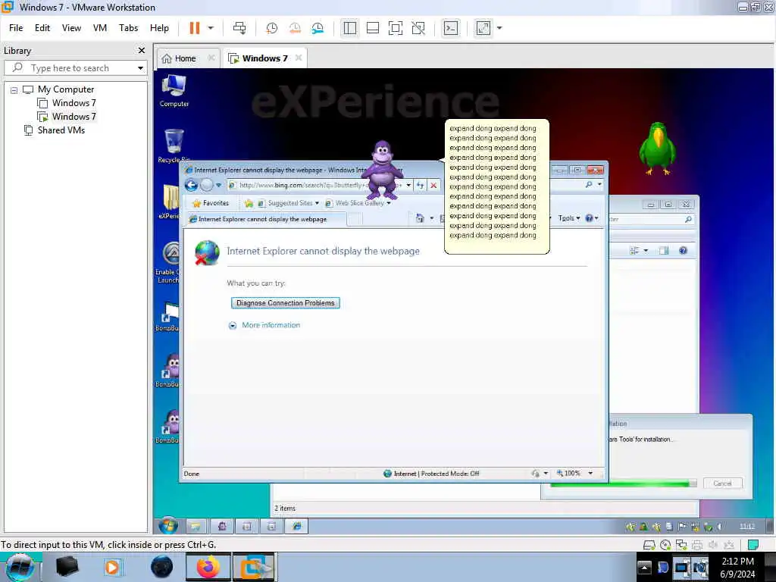
Task: Open the Suggested Sites dropdown
Action: click(x=288, y=203)
